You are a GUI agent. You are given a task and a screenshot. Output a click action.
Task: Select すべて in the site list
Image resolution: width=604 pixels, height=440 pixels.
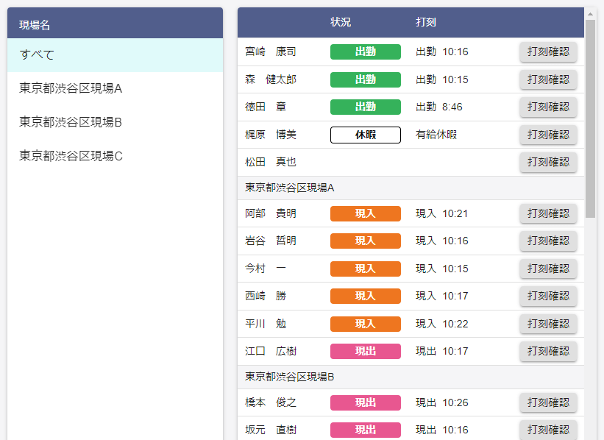coord(115,54)
